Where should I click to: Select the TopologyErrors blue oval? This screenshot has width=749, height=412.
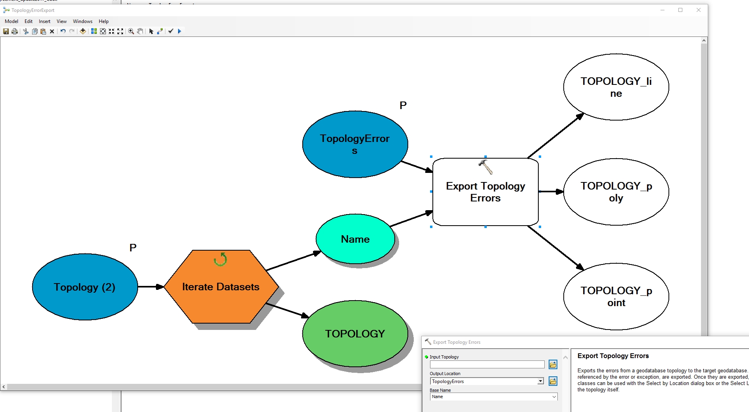[355, 144]
